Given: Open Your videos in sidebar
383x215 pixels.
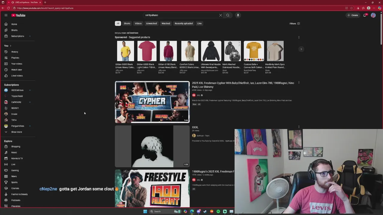Looking at the screenshot, I should [x=17, y=64].
